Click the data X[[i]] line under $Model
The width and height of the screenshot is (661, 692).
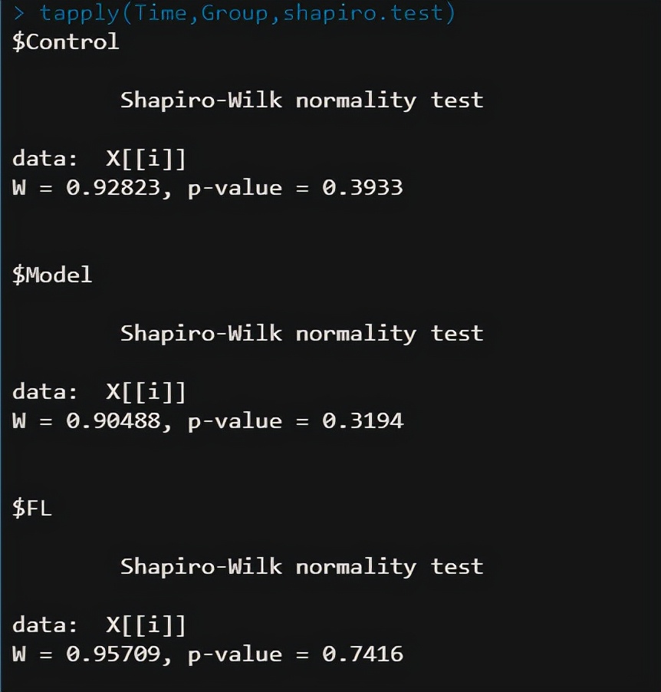pos(99,392)
